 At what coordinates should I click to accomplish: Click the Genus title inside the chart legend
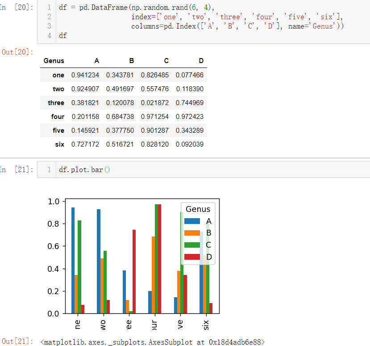198,209
